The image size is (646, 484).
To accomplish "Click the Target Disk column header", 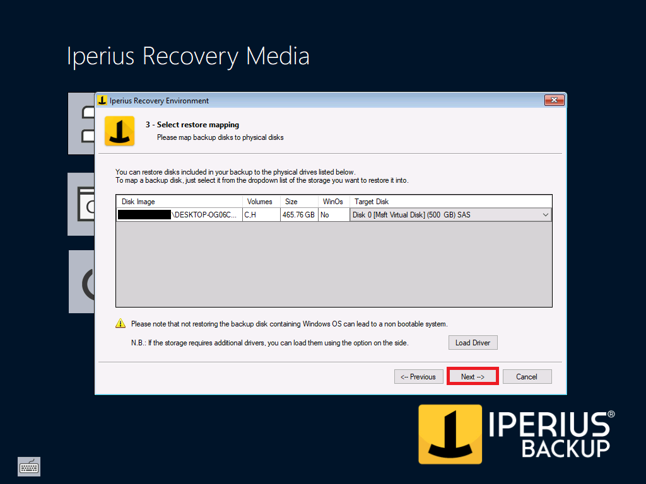I will tap(450, 202).
